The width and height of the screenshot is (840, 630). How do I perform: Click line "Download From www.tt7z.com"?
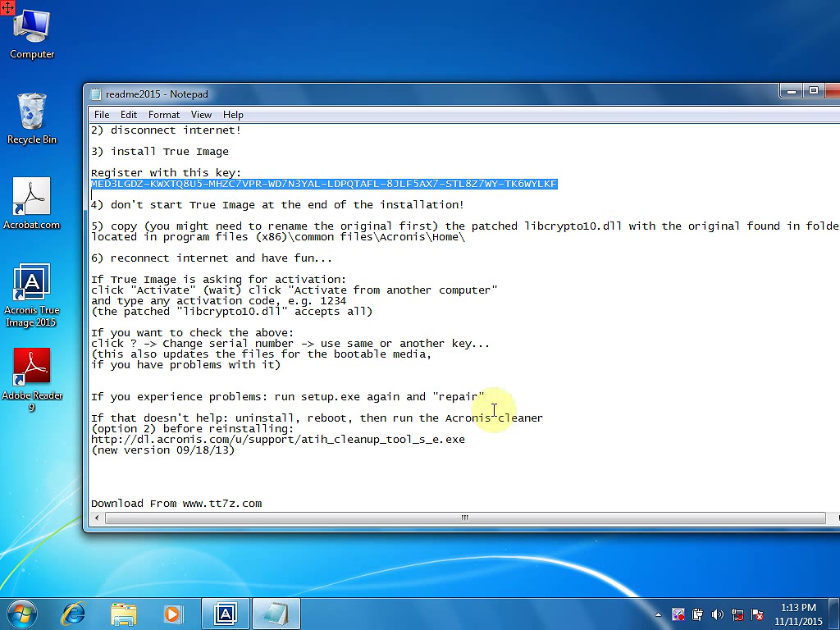pyautogui.click(x=176, y=504)
